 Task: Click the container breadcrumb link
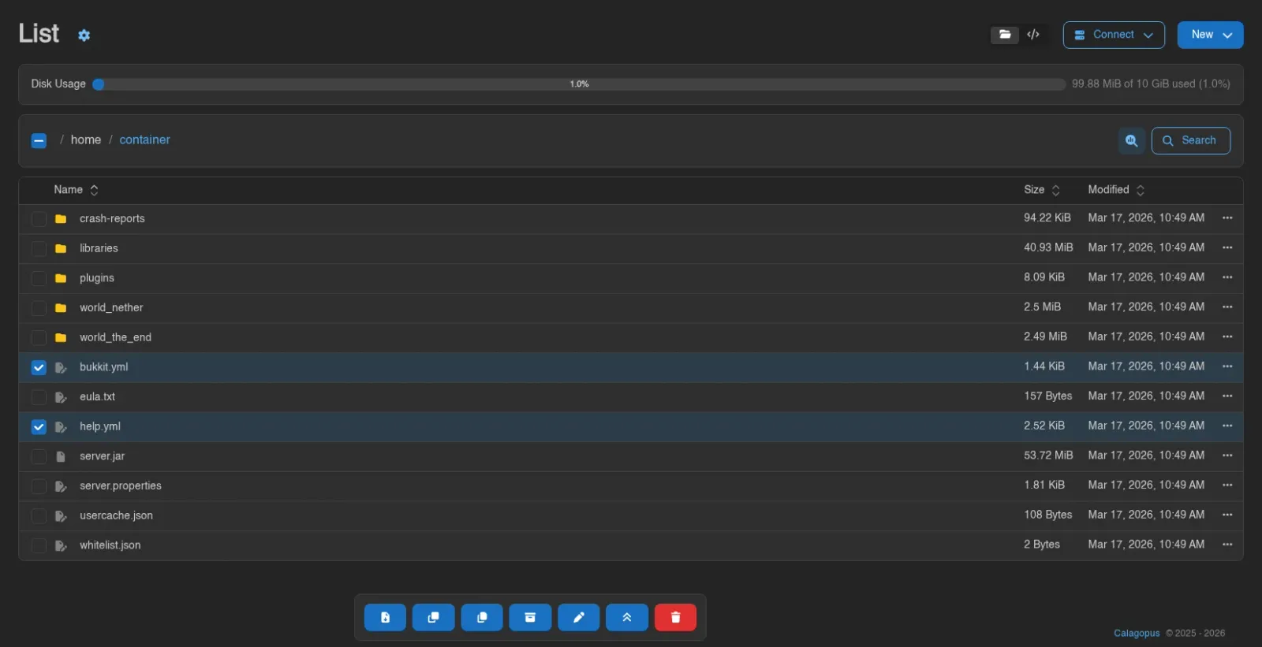[x=144, y=140]
